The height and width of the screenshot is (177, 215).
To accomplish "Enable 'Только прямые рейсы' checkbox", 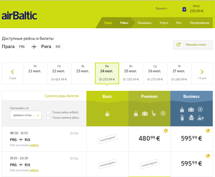I will pyautogui.click(x=48, y=118).
